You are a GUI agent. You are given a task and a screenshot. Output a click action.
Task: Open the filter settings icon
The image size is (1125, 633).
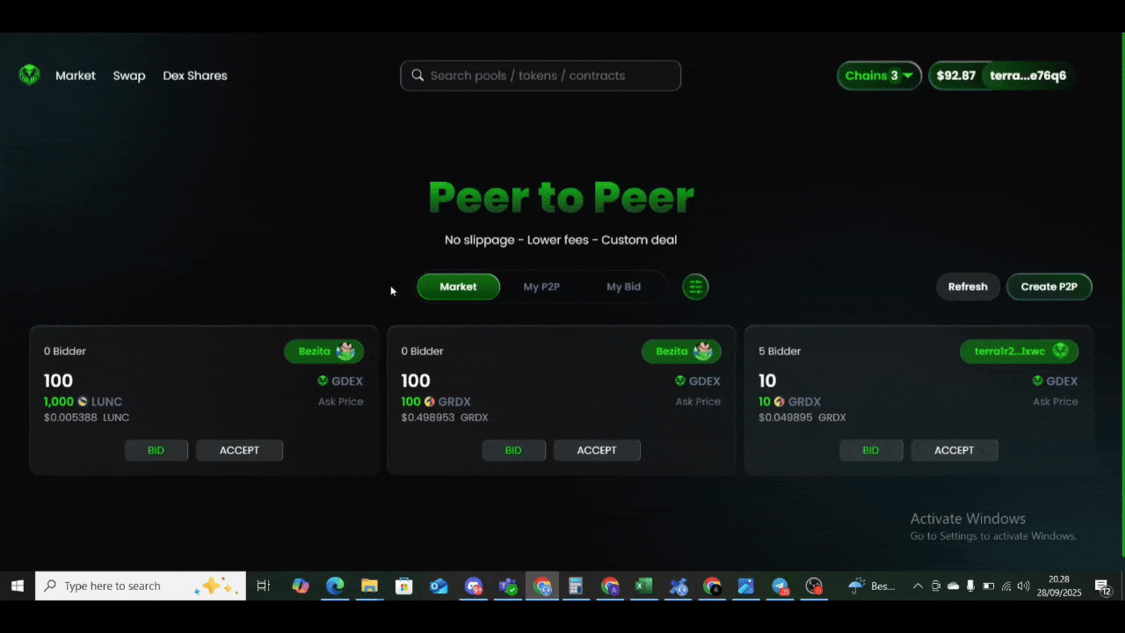(x=695, y=287)
